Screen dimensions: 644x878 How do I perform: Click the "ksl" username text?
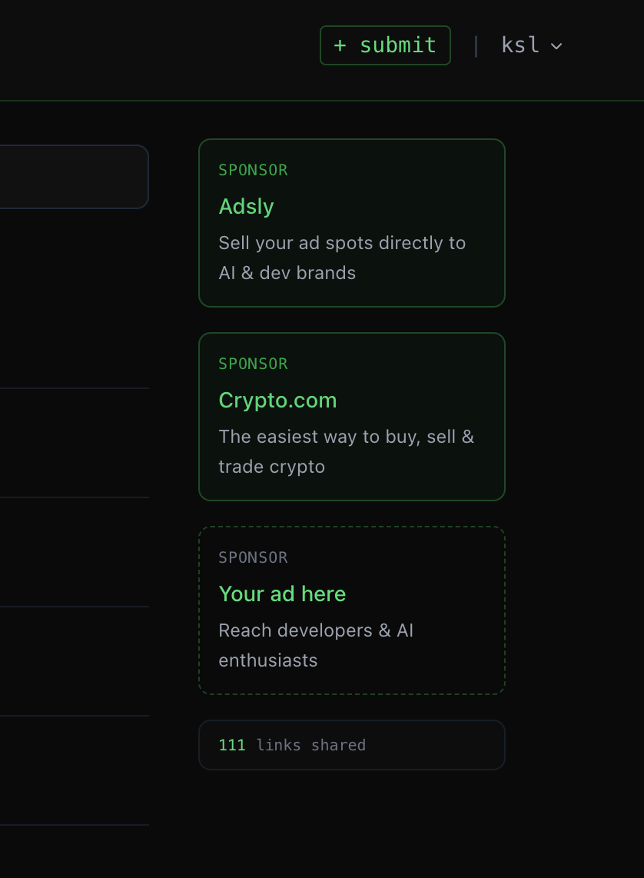coord(520,45)
